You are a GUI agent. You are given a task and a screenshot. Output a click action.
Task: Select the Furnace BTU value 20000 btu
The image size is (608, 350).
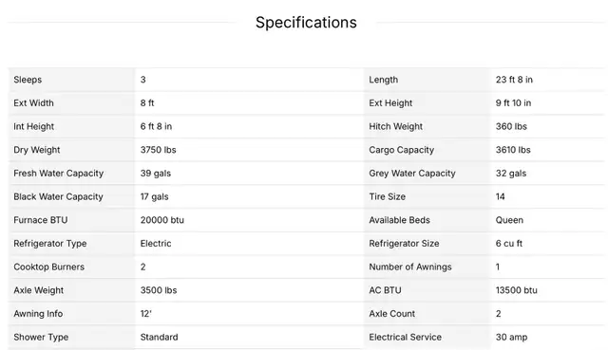[x=162, y=220]
